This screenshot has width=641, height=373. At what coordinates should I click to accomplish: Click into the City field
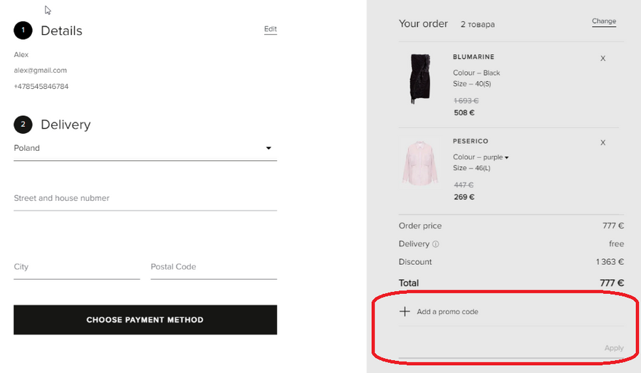[76, 267]
